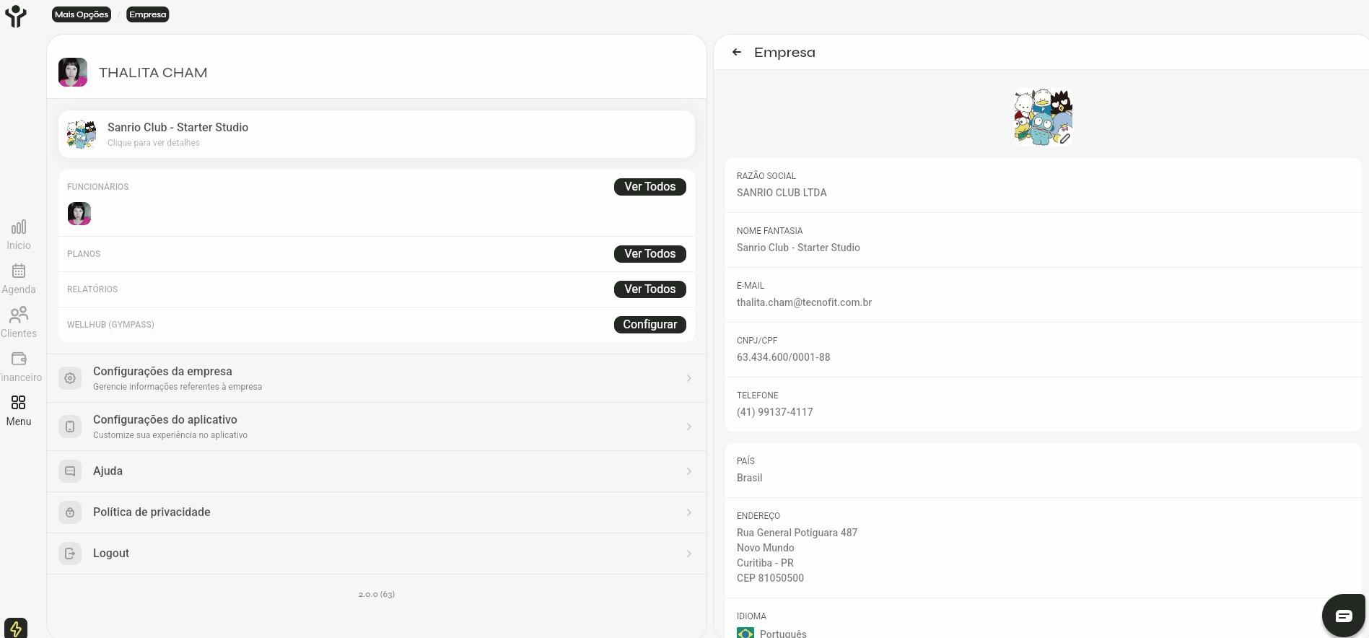Click CEP 81050500 text
Viewport: 1369px width, 638px height.
[770, 578]
